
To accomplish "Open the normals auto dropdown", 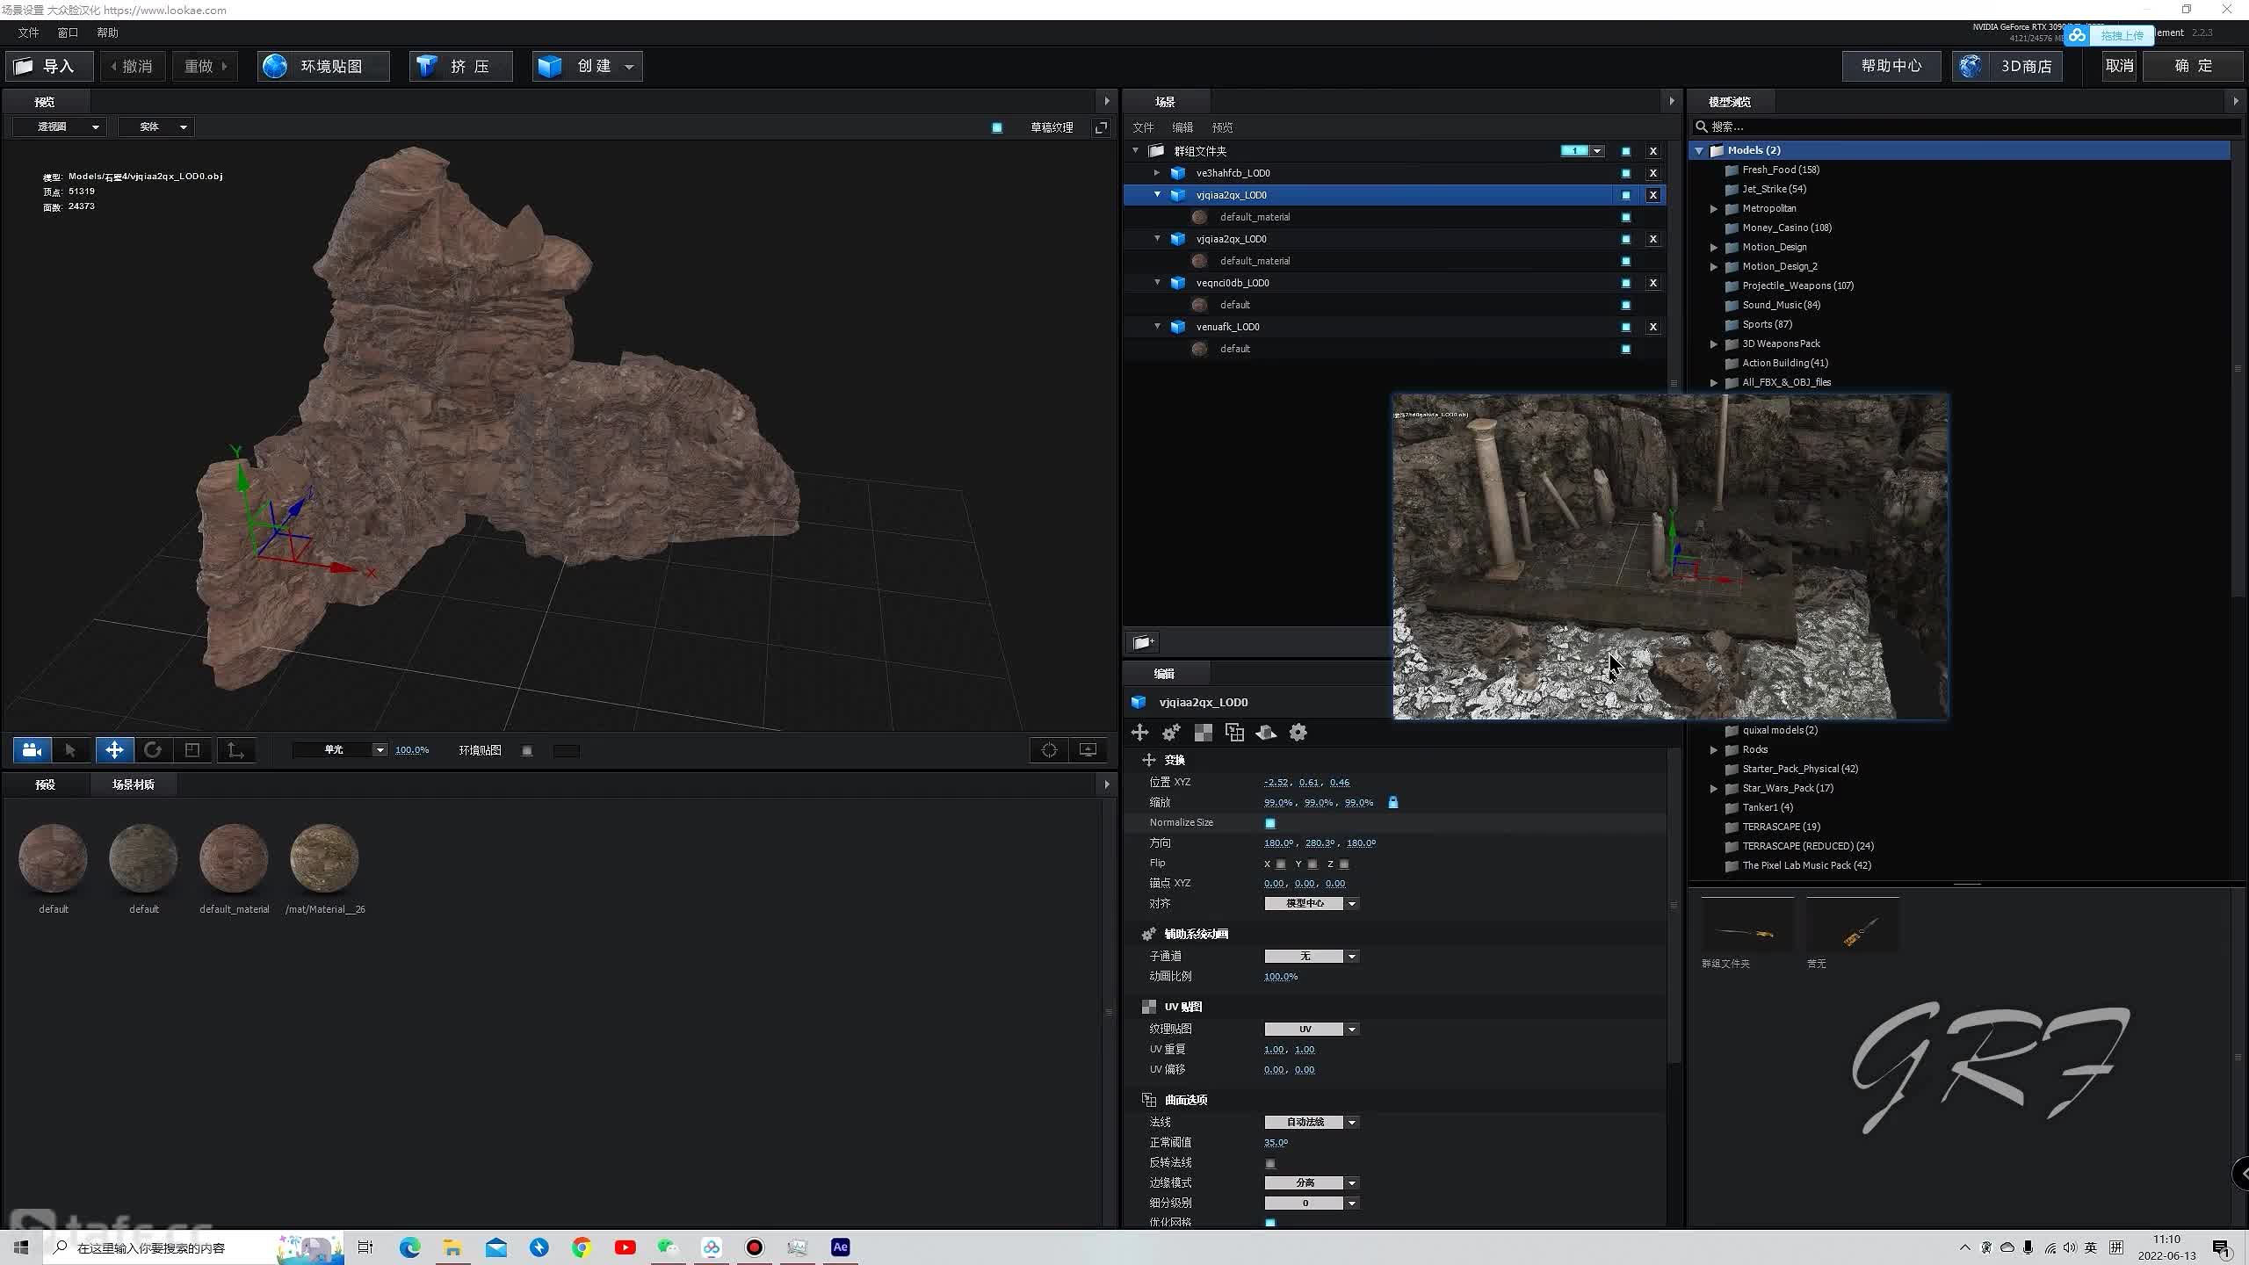I will 1312,1123.
